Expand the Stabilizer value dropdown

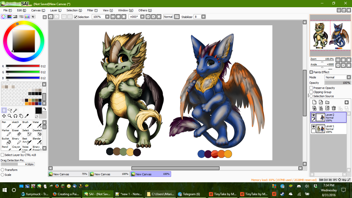203,17
